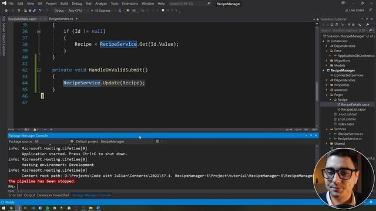This screenshot has width=376, height=211.
Task: Expand the Migrations folder
Action: tap(327, 61)
